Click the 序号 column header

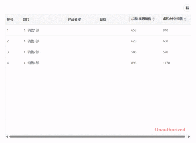10,19
